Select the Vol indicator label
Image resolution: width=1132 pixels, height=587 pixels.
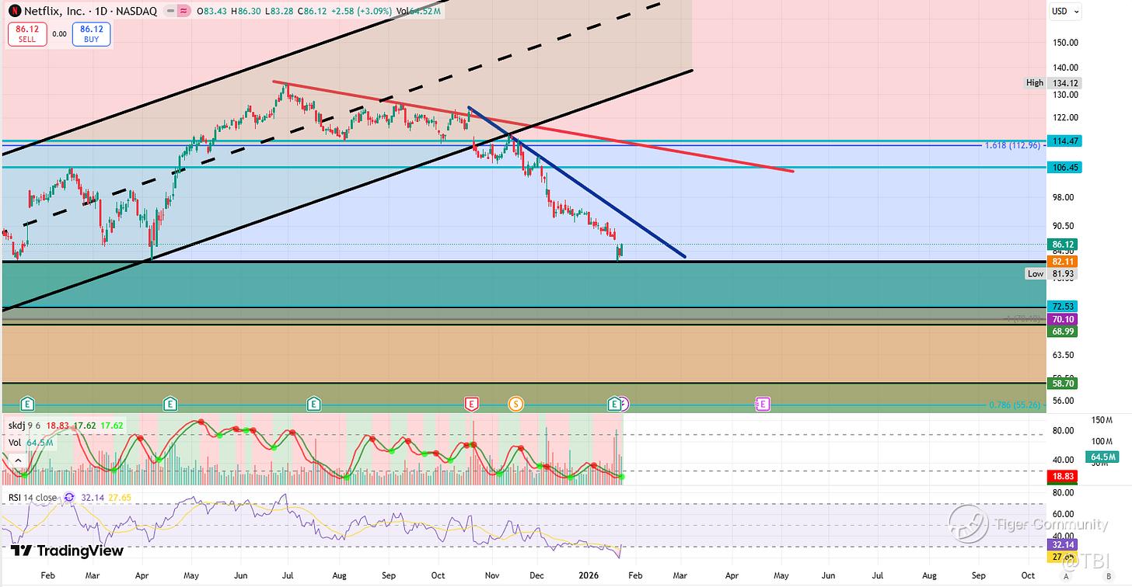click(16, 443)
